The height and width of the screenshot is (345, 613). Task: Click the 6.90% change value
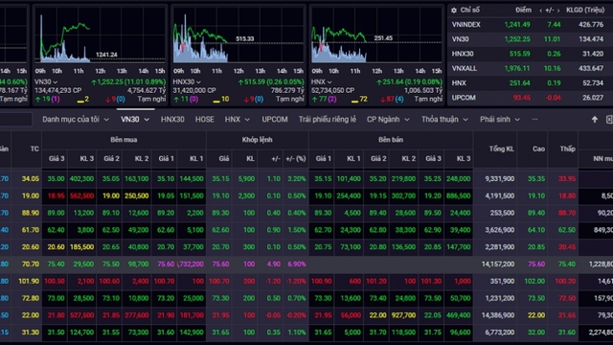click(297, 264)
